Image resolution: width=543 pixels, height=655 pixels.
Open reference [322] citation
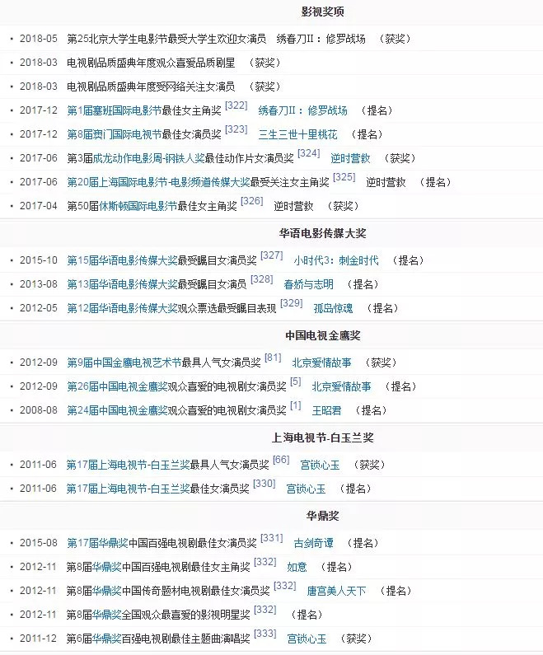point(236,105)
